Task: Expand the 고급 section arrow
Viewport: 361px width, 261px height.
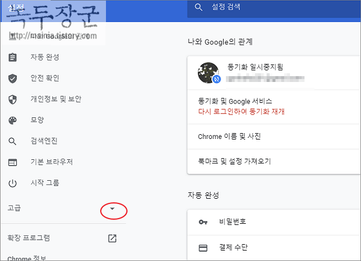Action: [112, 209]
